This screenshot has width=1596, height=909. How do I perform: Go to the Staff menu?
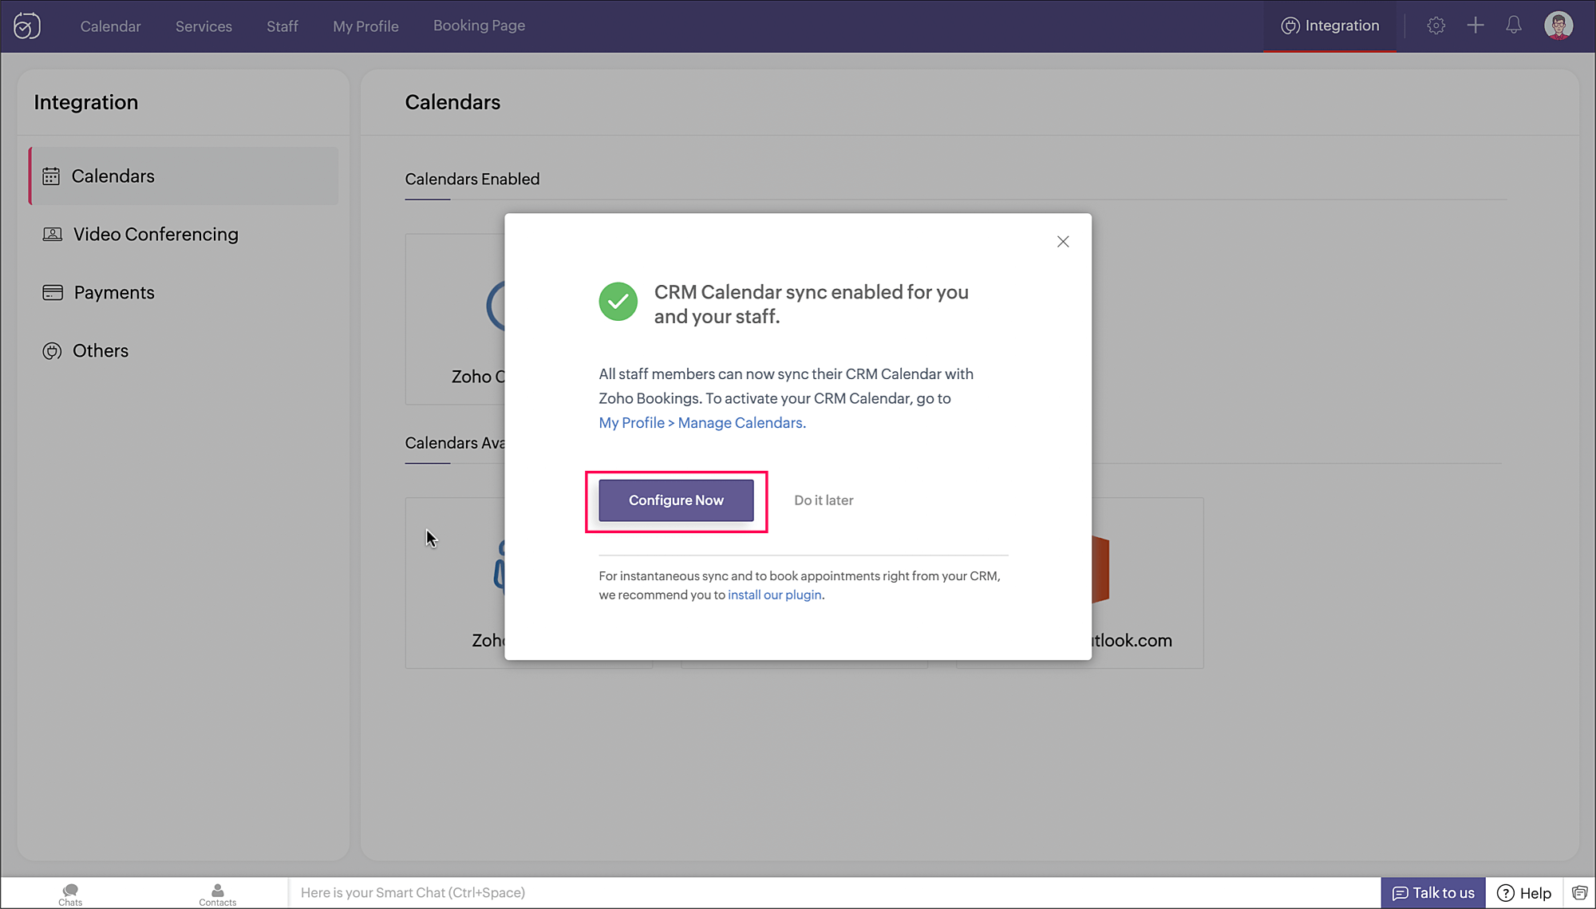click(x=282, y=26)
